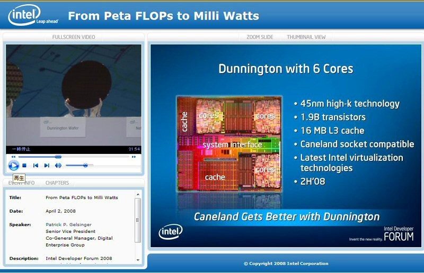
Task: Click the volume slider handle
Action: pyautogui.click(x=85, y=165)
